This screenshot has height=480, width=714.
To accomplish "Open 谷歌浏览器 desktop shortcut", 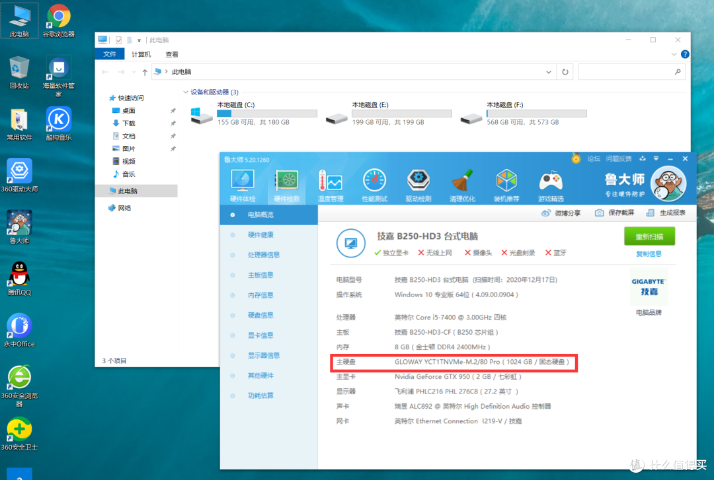I will click(59, 21).
